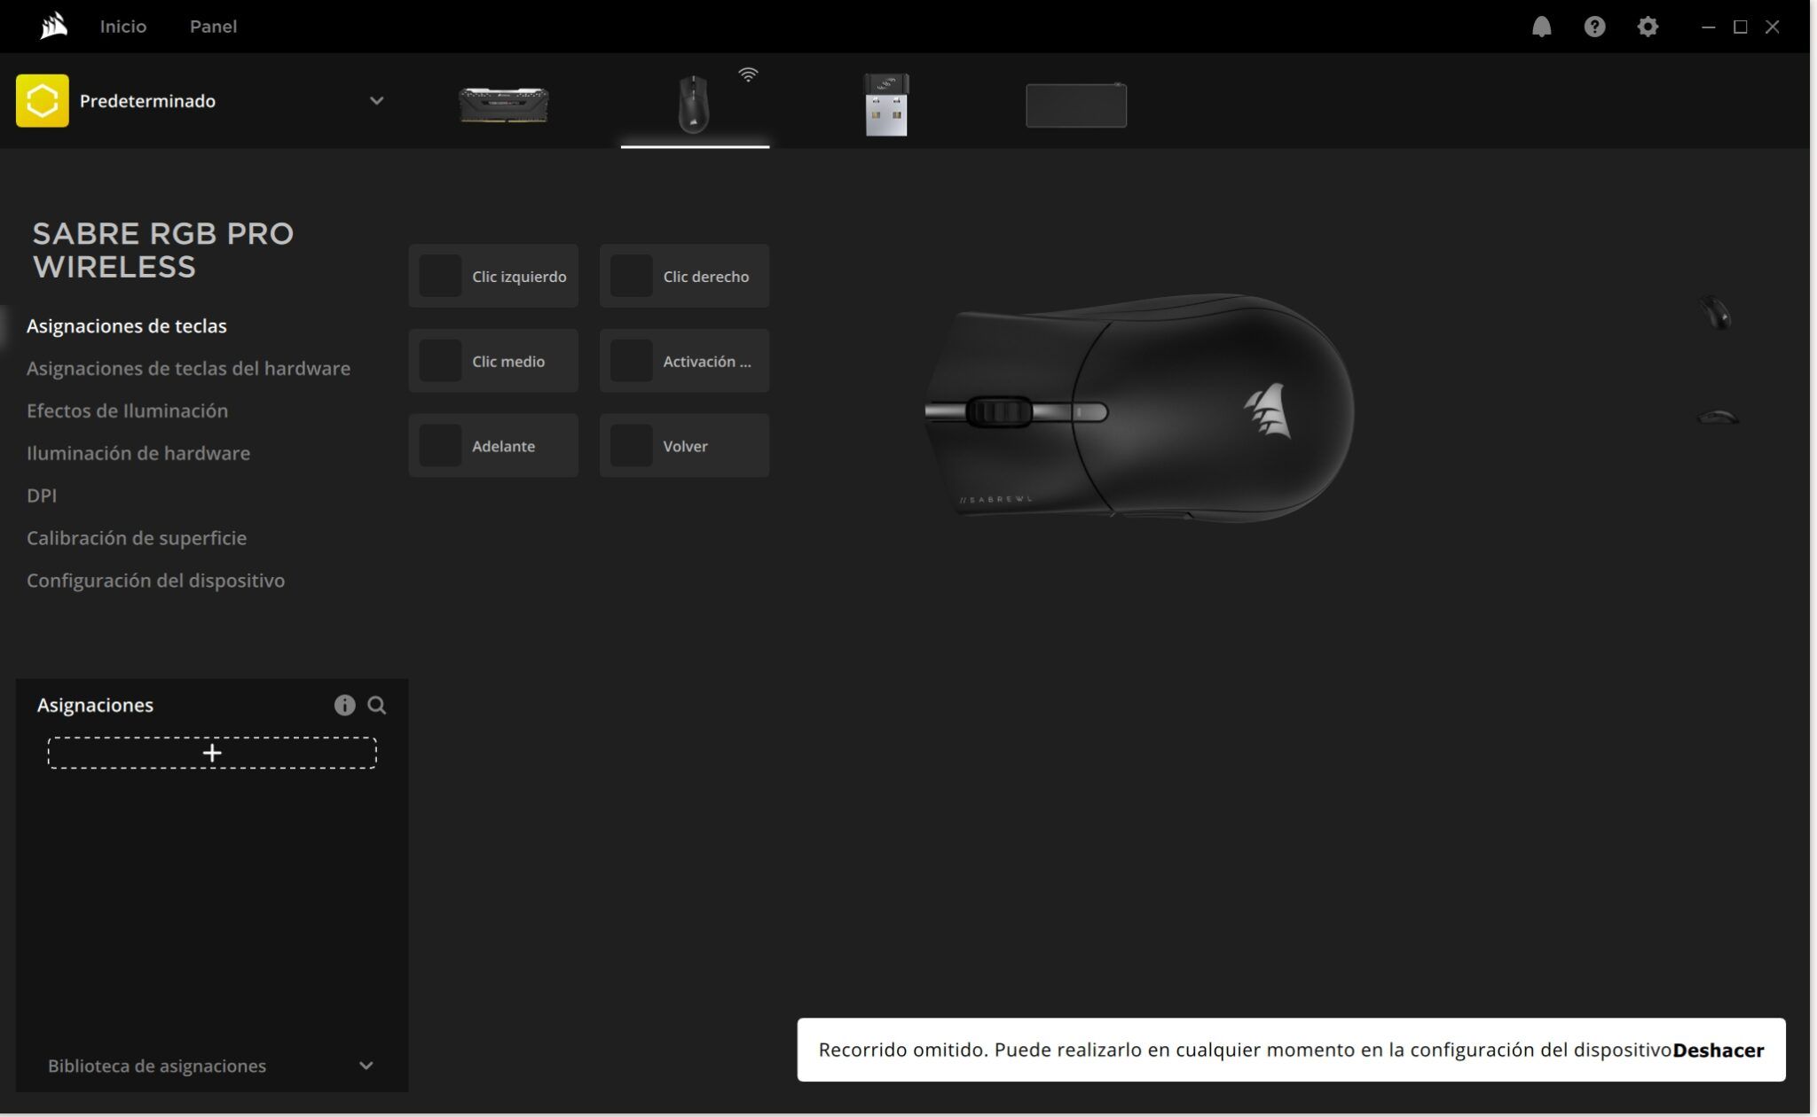Screen dimensions: 1817x1117
Task: Open Calibración de superficie section
Action: 137,539
